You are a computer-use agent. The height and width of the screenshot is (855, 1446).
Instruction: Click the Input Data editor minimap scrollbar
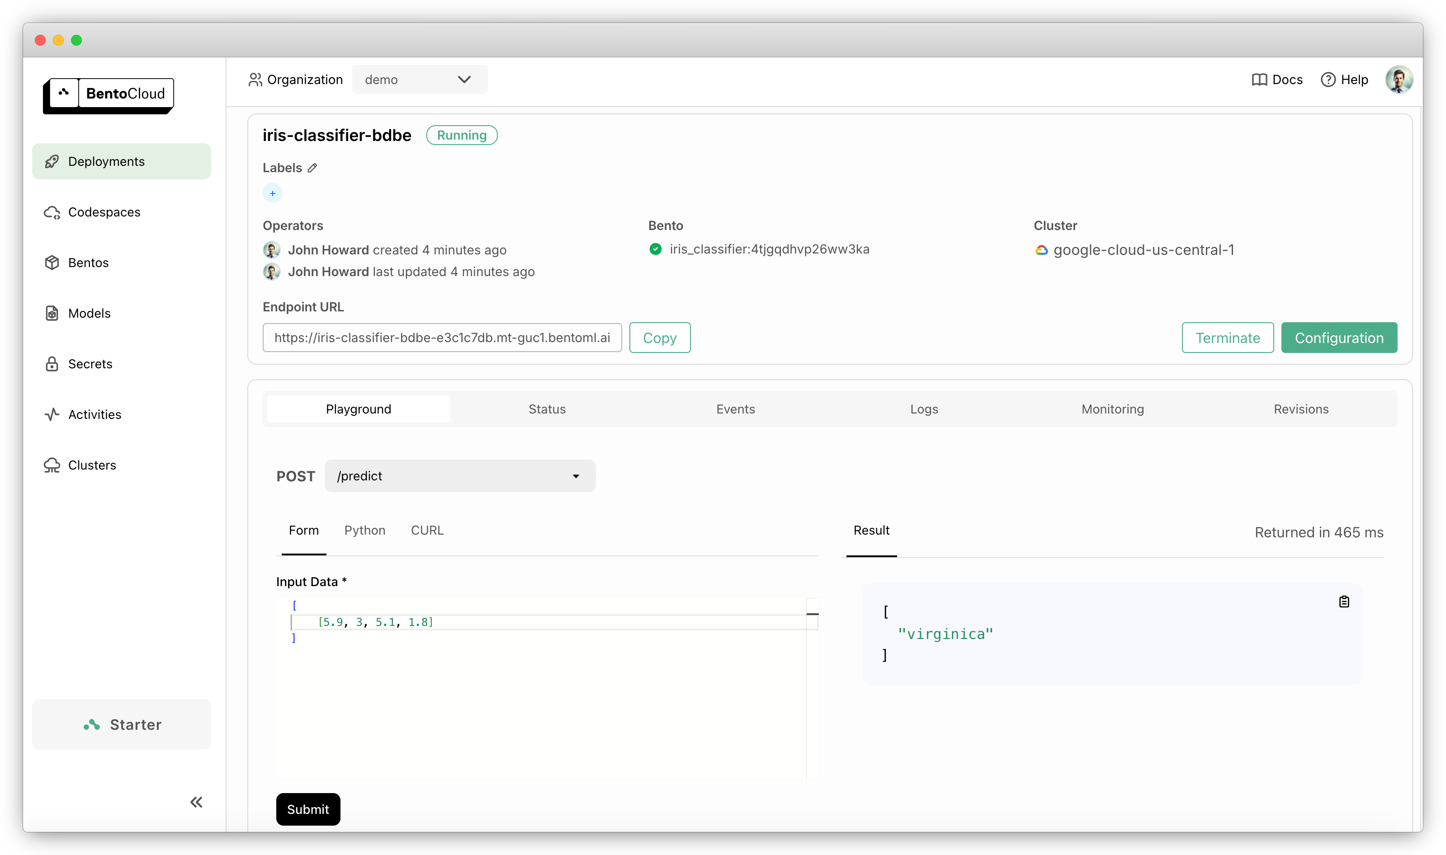[813, 688]
